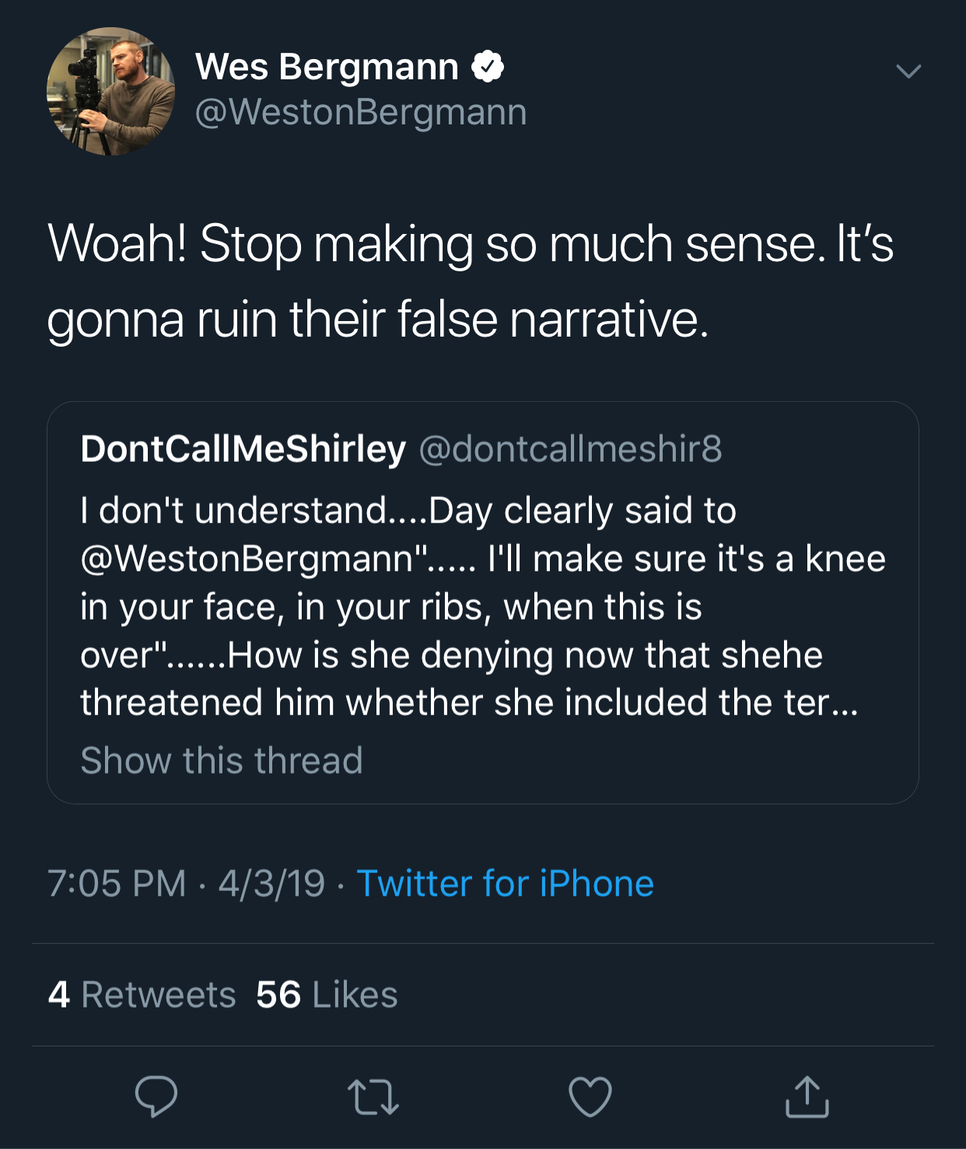Screen dimensions: 966x1149
Task: Open the share upload icon
Action: coord(807,1096)
